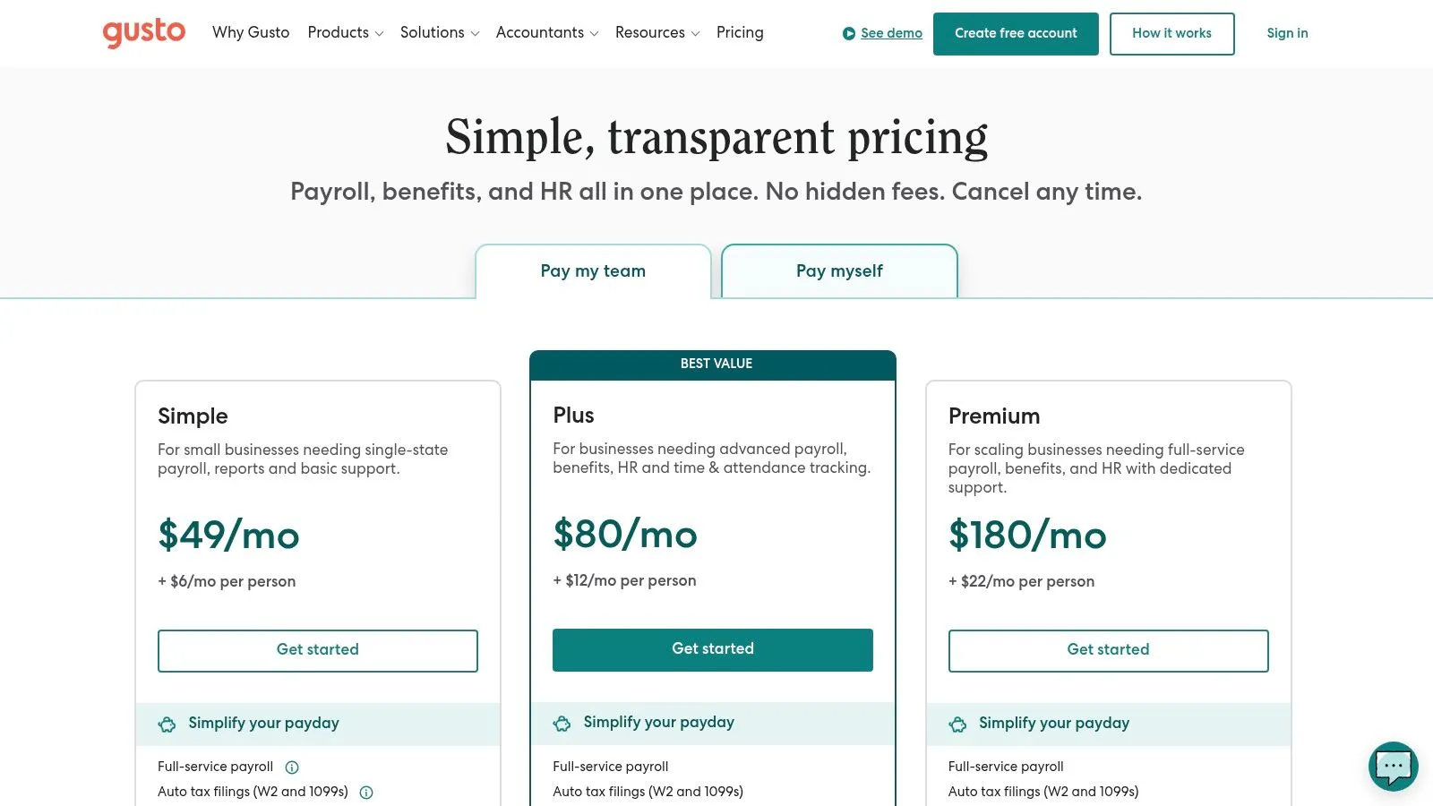Click Create free account
This screenshot has width=1433, height=806.
point(1016,33)
